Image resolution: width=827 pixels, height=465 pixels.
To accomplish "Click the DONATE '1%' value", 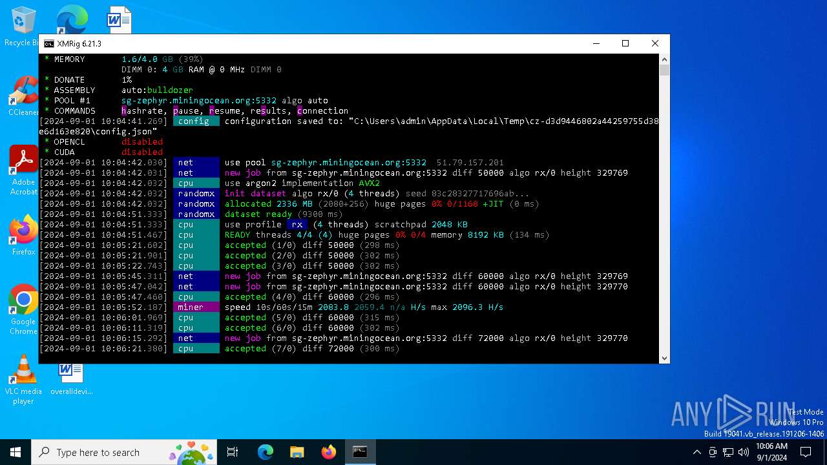I will [x=127, y=80].
